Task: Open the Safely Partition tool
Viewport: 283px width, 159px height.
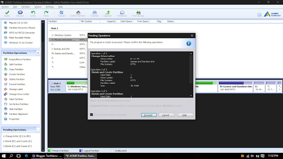Action: tap(78, 14)
